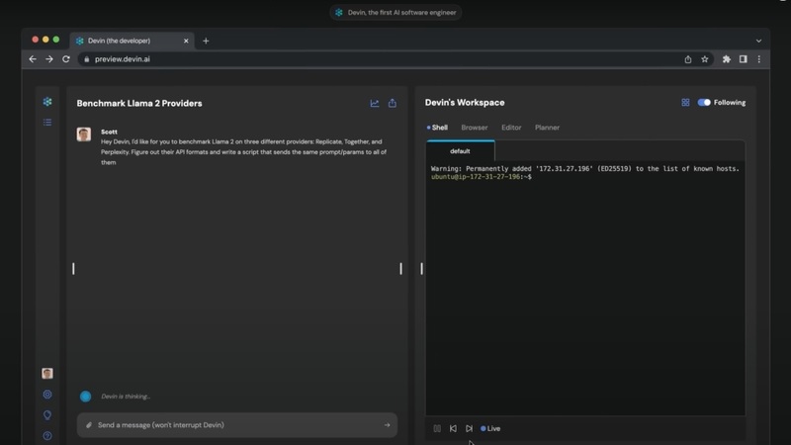The height and width of the screenshot is (445, 791).
Task: Skip to previous step in workspace
Action: pos(453,428)
